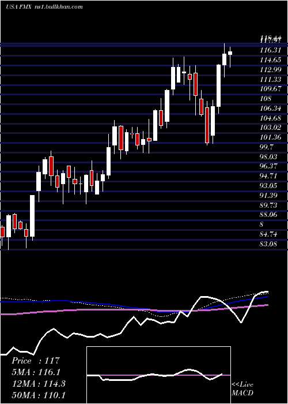Viewport: 288px width, 404px height.
Task: Select the 111.33 price level label
Action: [x=271, y=80]
